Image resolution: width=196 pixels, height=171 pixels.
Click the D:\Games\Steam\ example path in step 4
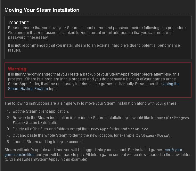point(152,136)
